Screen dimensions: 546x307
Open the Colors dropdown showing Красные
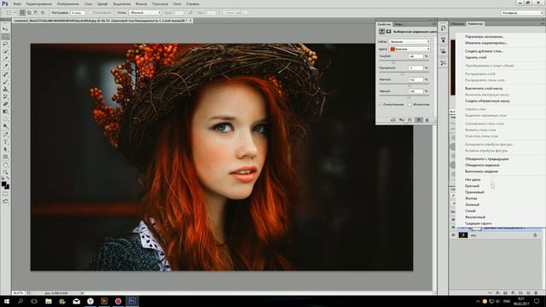click(409, 49)
